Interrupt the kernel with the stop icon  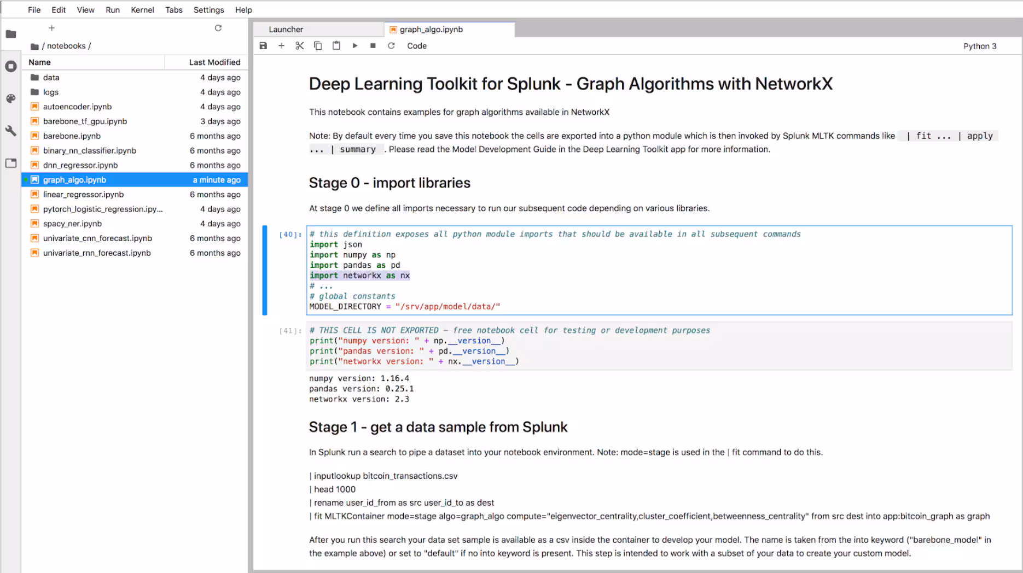[373, 46]
